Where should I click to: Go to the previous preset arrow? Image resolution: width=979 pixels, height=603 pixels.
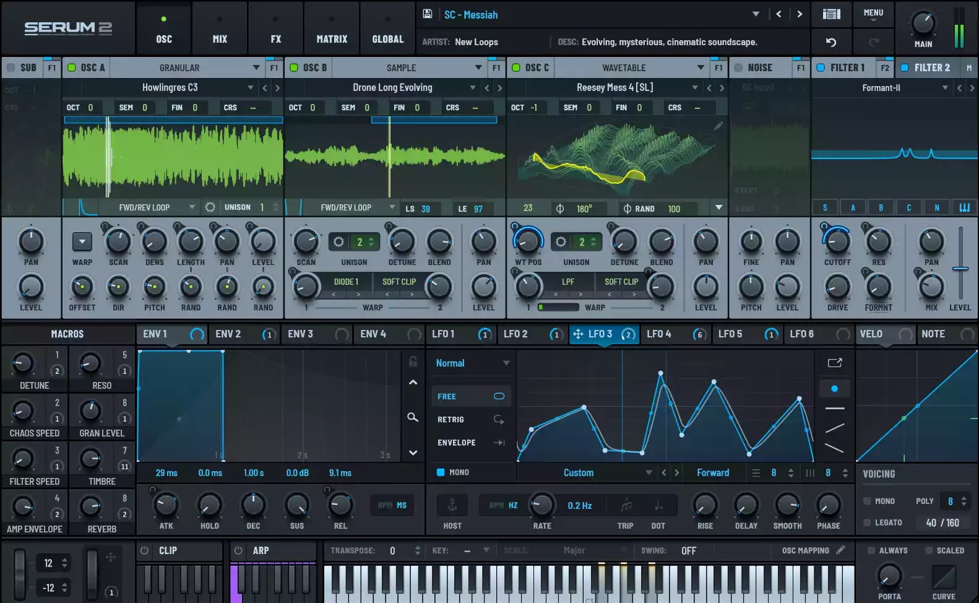tap(778, 14)
